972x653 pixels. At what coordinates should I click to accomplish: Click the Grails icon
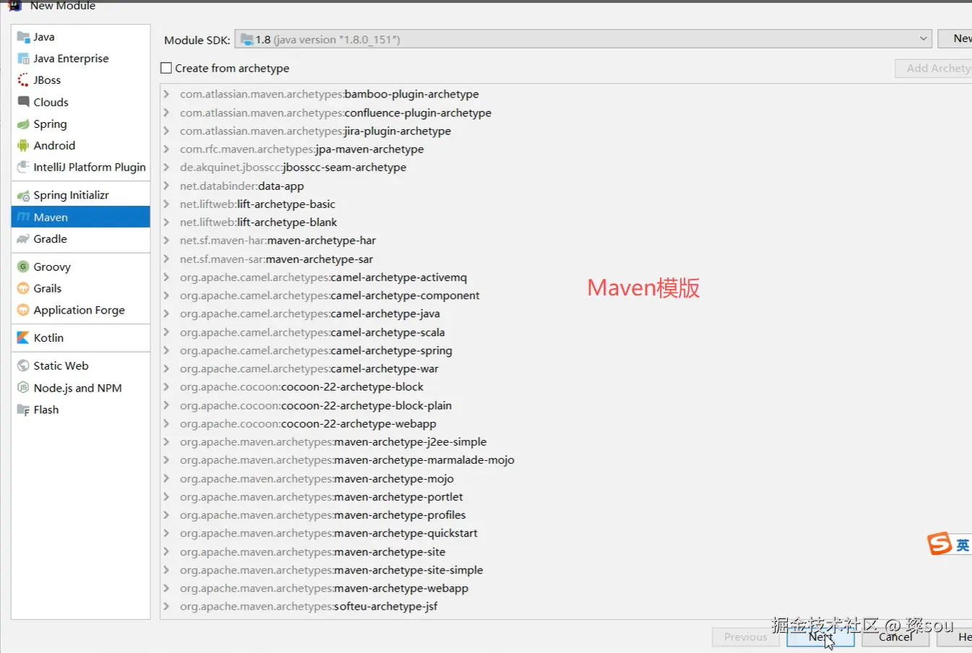click(x=23, y=288)
